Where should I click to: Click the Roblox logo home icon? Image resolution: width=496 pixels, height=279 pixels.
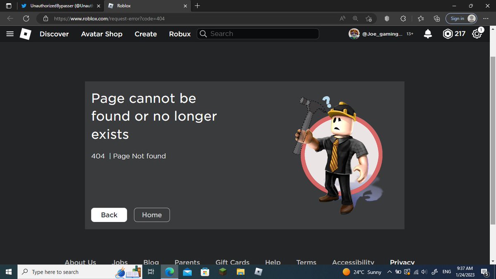point(26,34)
